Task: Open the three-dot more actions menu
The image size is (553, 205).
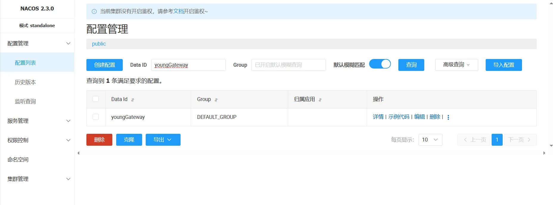Action: [x=448, y=117]
